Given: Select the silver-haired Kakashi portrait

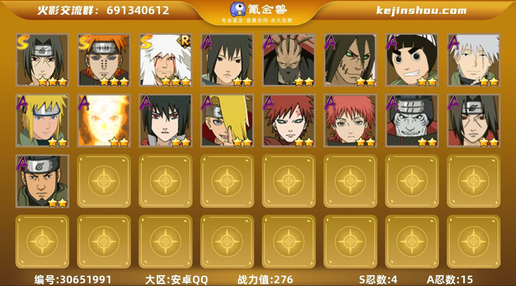Looking at the screenshot, I should (474, 60).
